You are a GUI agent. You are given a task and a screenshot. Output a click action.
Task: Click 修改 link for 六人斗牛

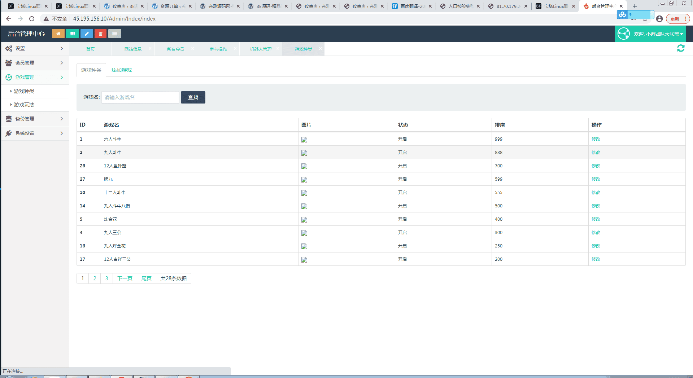pyautogui.click(x=596, y=139)
